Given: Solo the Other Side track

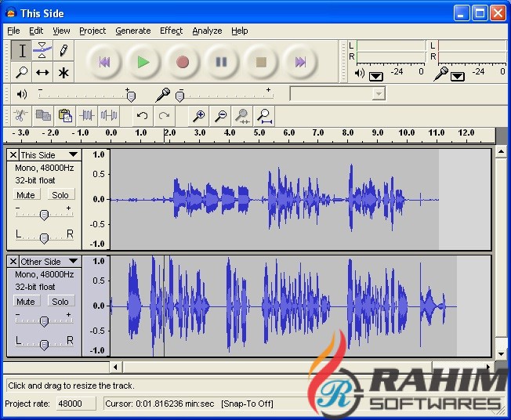Looking at the screenshot, I should click(60, 302).
